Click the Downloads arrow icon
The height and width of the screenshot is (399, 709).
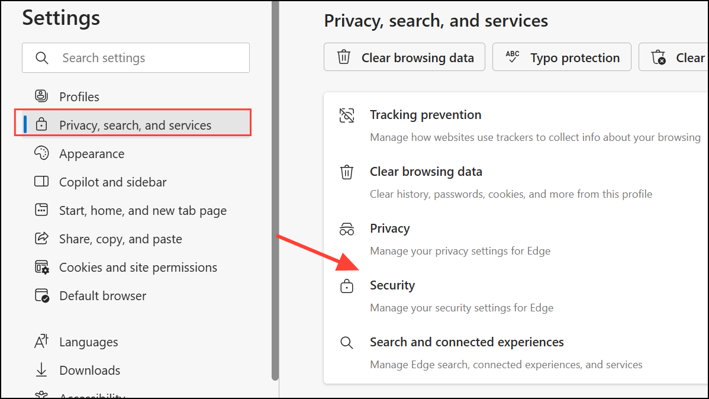pyautogui.click(x=40, y=370)
